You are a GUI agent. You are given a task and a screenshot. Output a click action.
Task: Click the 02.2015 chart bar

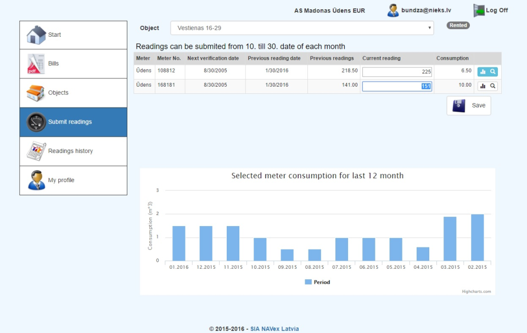477,237
